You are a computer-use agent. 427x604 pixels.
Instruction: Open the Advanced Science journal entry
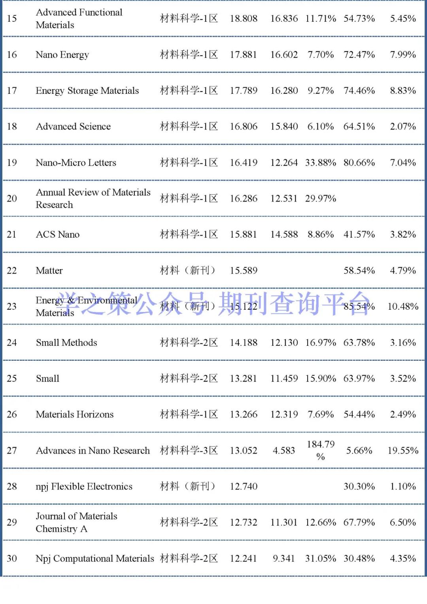pos(73,127)
